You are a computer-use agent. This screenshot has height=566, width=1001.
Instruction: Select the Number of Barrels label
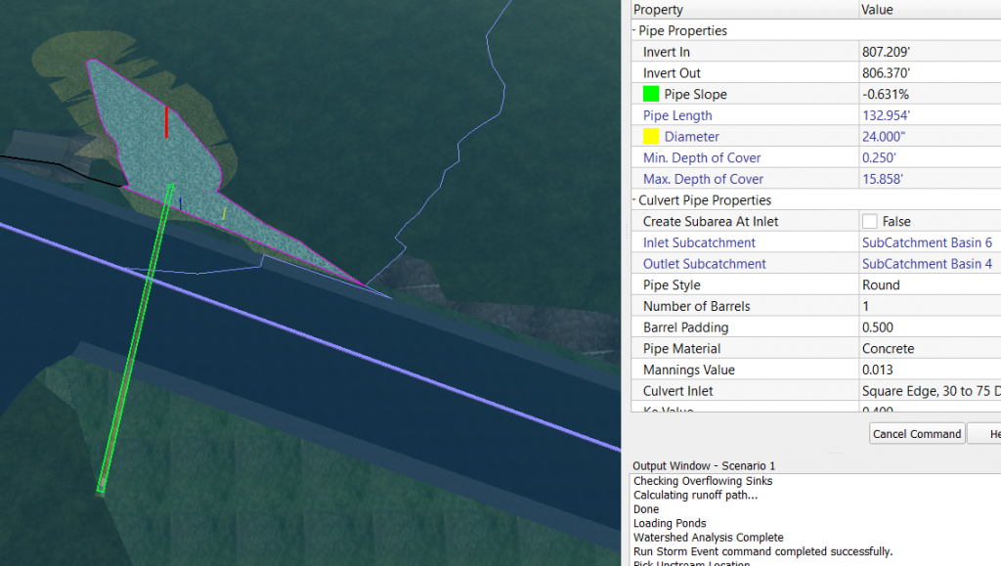pos(696,306)
